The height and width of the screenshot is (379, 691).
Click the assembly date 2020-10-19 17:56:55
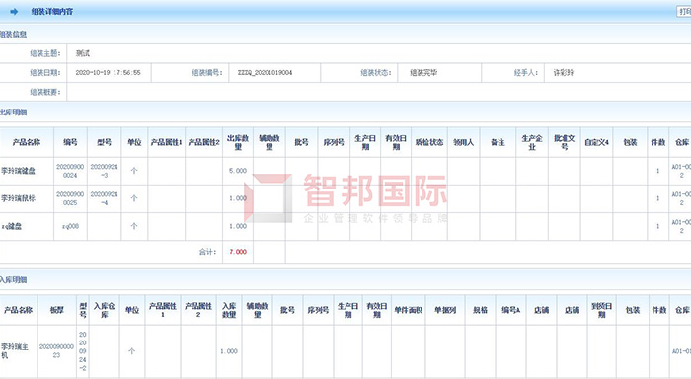108,73
